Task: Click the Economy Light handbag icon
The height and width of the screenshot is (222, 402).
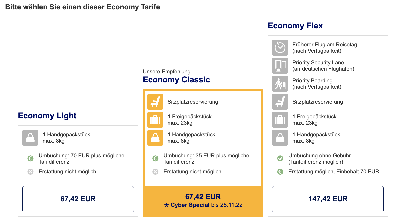Action: (x=30, y=138)
